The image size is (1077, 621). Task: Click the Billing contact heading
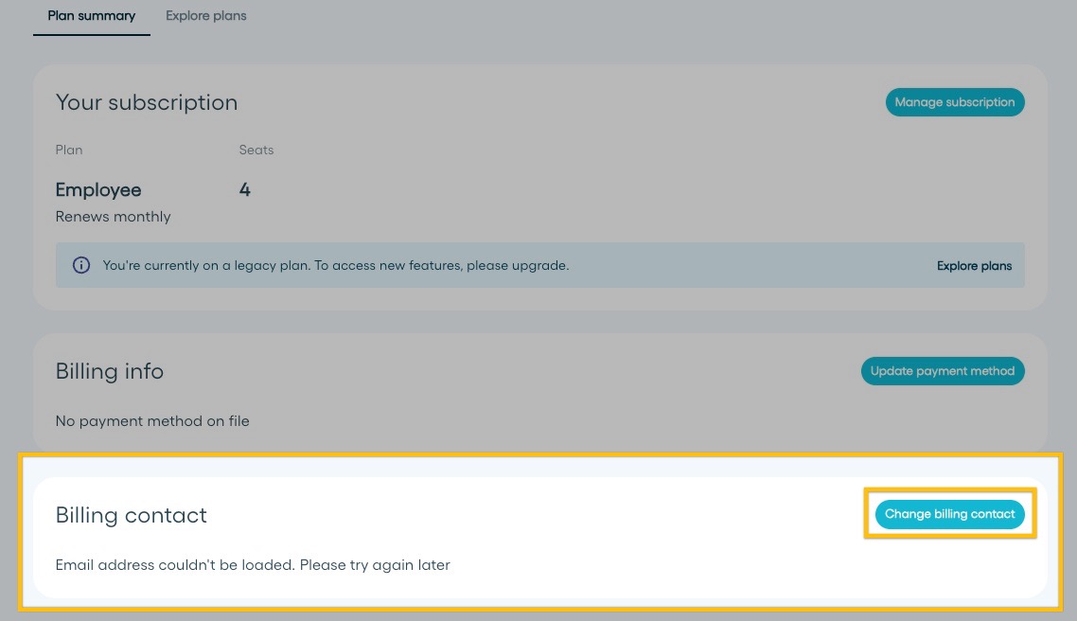point(132,515)
